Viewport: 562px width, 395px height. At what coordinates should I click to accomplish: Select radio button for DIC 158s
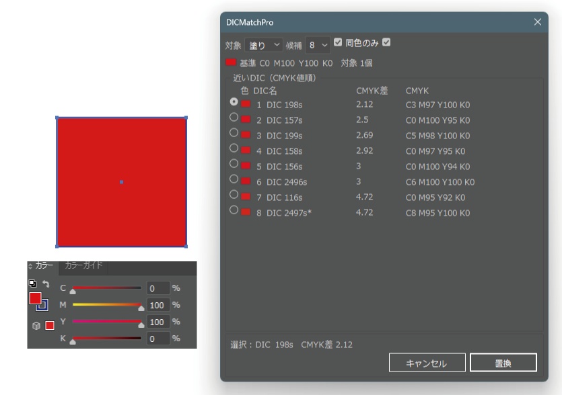pos(234,148)
